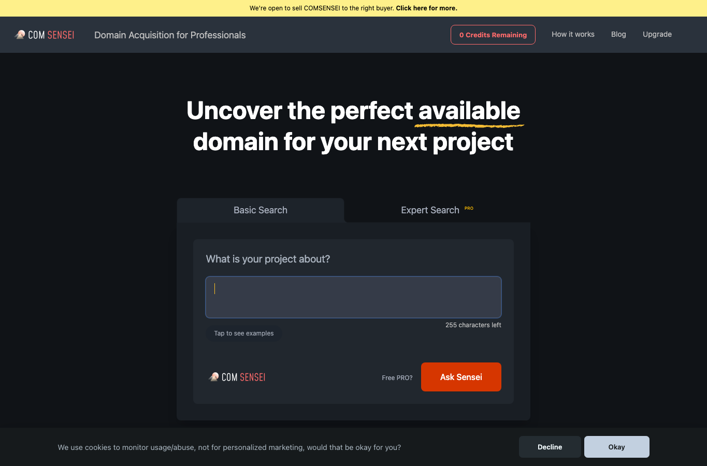Click the COM SENSEI wordmark in the top navigation

[51, 35]
